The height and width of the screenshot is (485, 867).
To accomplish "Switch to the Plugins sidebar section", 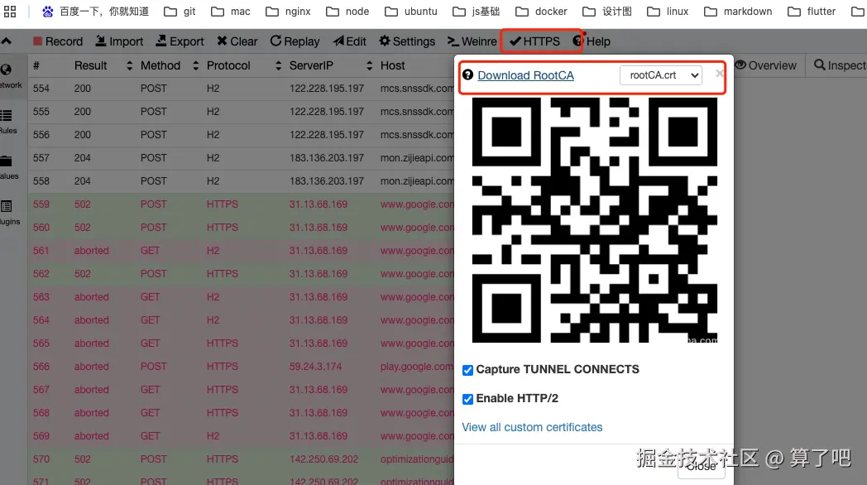I will (x=9, y=213).
